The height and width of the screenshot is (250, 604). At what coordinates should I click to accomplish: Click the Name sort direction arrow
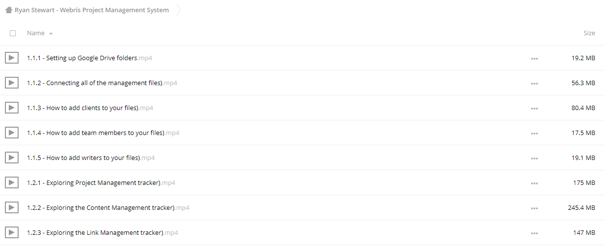click(x=51, y=33)
